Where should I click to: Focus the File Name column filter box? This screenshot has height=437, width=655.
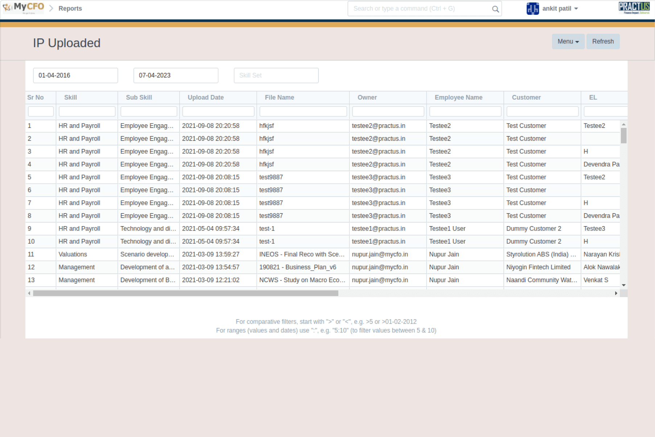303,112
